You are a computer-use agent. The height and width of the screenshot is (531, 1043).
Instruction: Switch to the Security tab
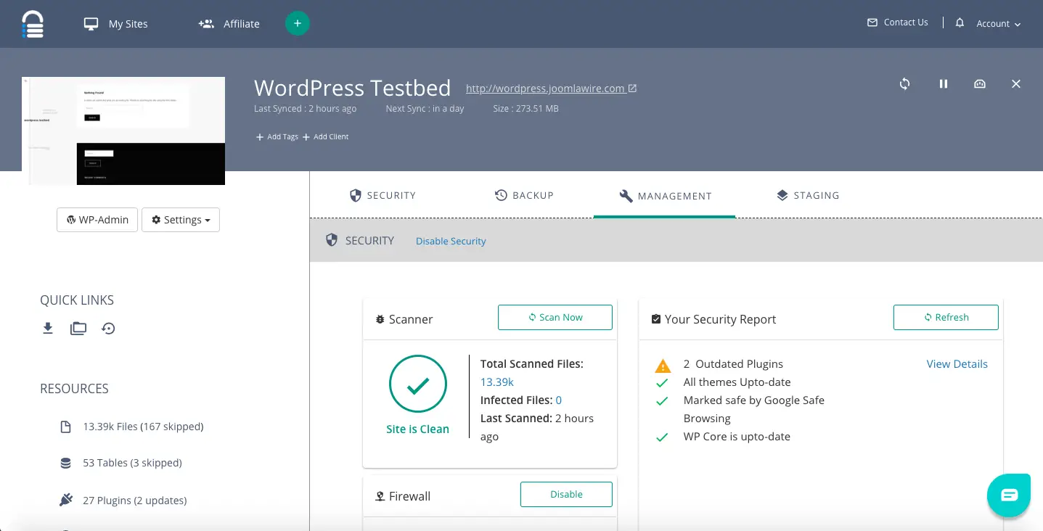coord(383,195)
